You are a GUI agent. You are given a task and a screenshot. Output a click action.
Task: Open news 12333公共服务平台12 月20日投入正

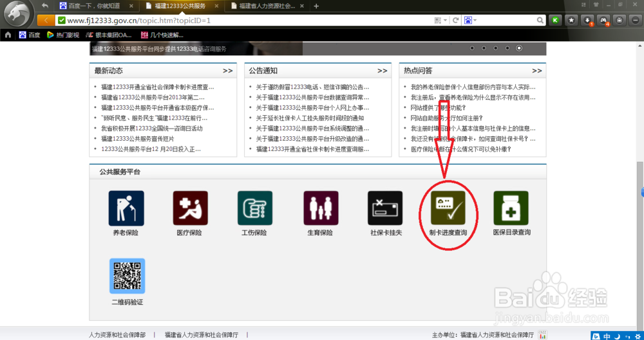[151, 149]
